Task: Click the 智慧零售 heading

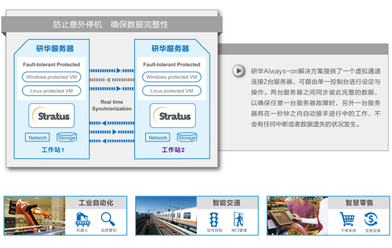Action: click(x=359, y=203)
